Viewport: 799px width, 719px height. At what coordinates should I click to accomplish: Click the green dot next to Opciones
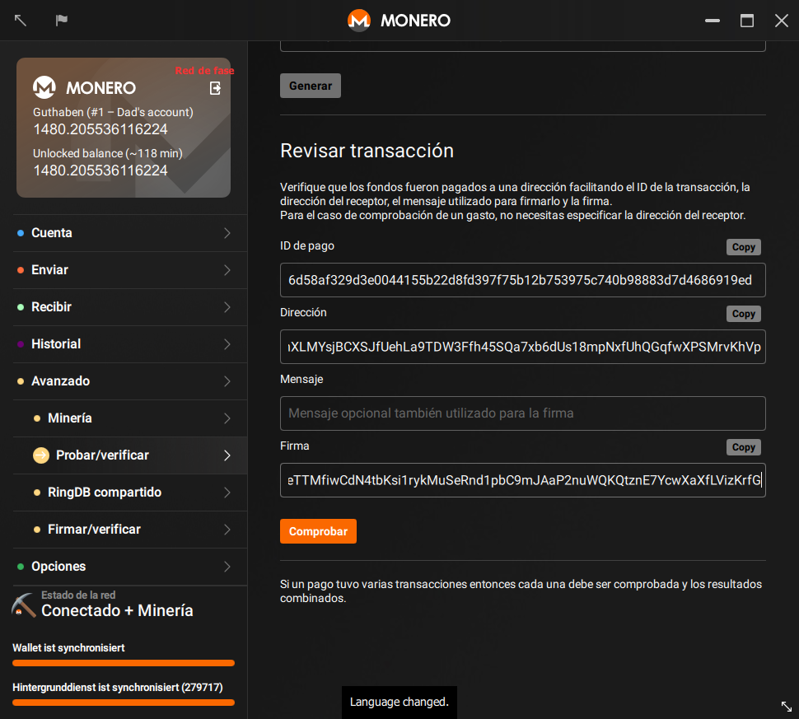coord(21,567)
